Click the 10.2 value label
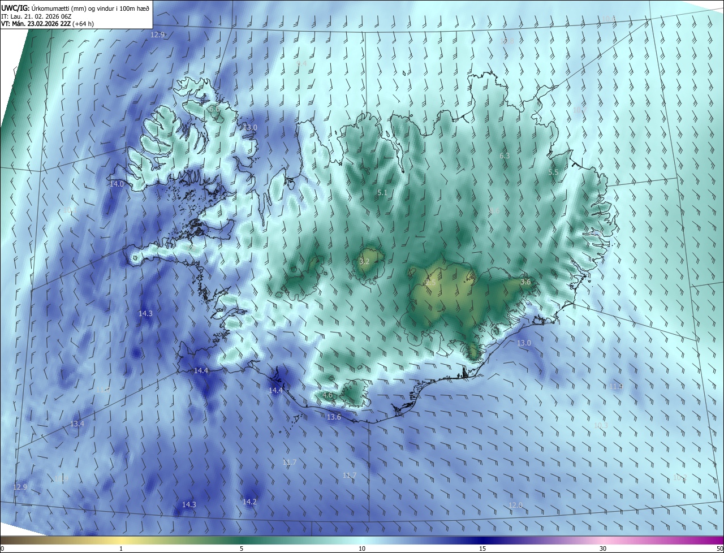 tap(680, 478)
